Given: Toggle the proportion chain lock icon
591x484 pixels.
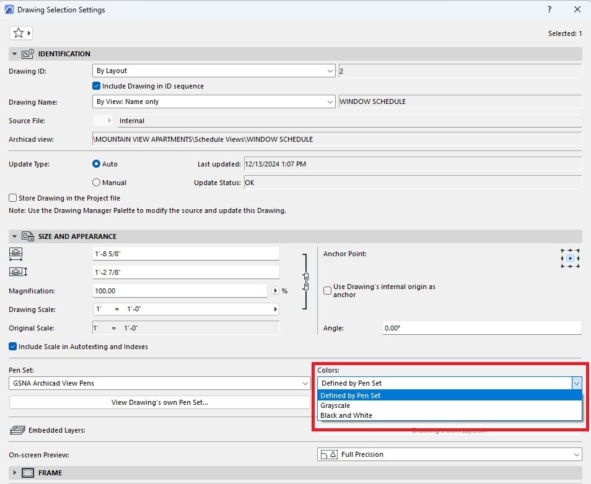Looking at the screenshot, I should [x=306, y=280].
